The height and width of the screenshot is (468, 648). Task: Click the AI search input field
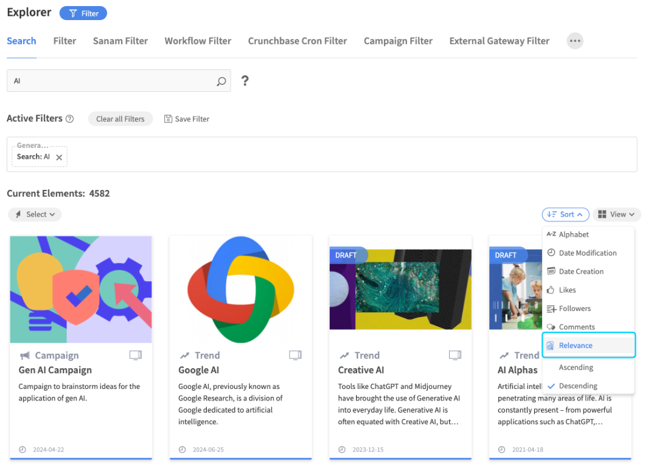113,81
